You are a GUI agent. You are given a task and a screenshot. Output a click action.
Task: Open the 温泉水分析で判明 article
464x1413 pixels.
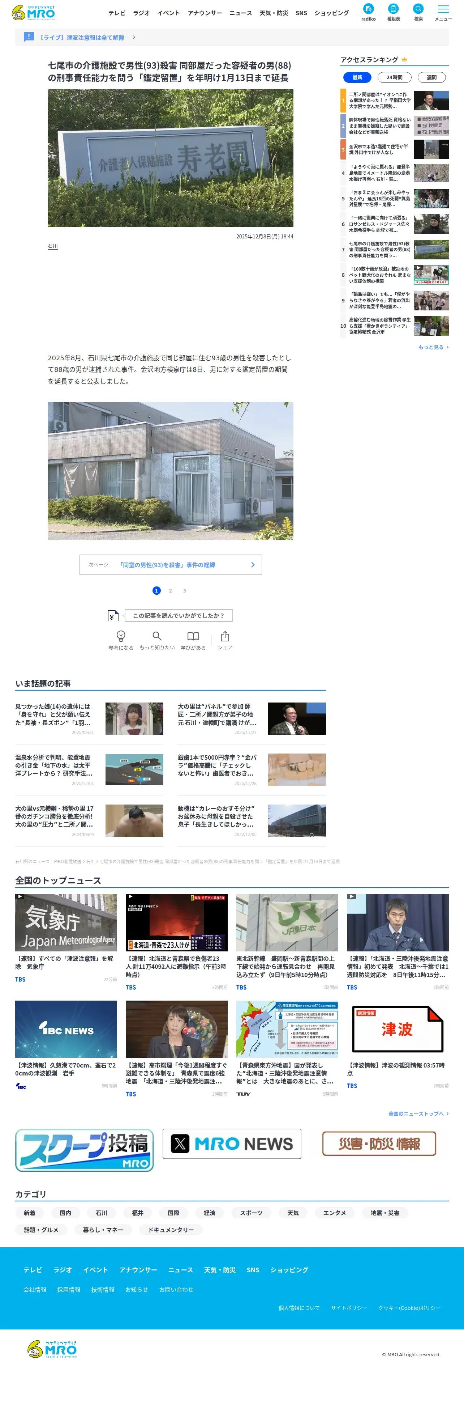(x=89, y=769)
